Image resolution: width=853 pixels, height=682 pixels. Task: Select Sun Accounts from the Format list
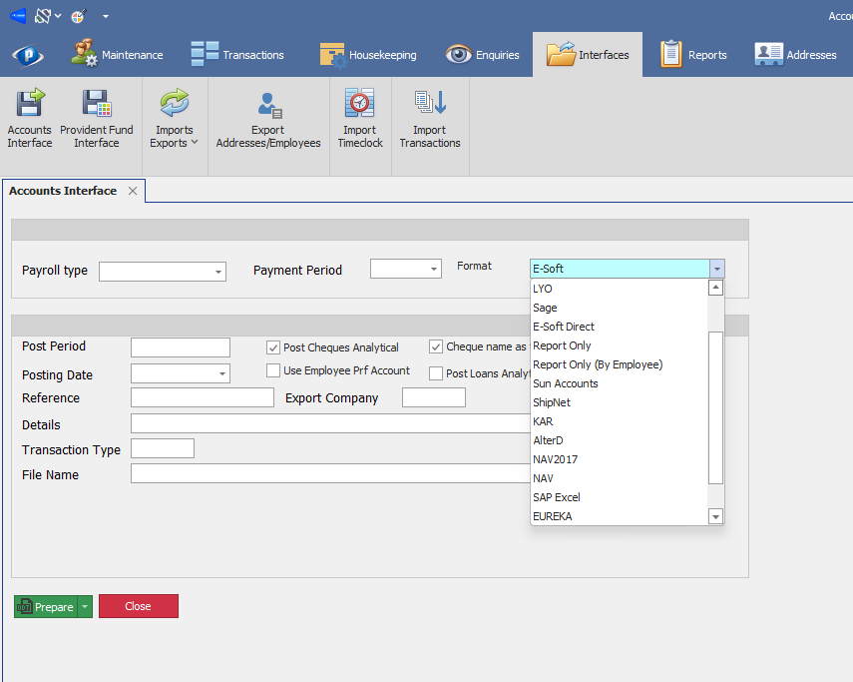(x=620, y=383)
